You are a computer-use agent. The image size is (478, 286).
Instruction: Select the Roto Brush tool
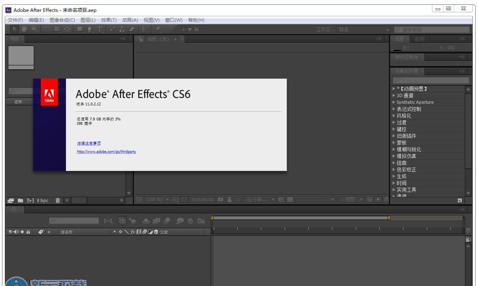(x=145, y=29)
